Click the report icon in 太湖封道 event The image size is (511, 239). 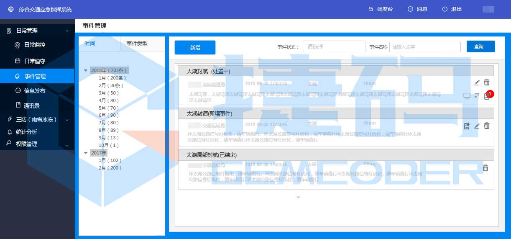click(467, 126)
